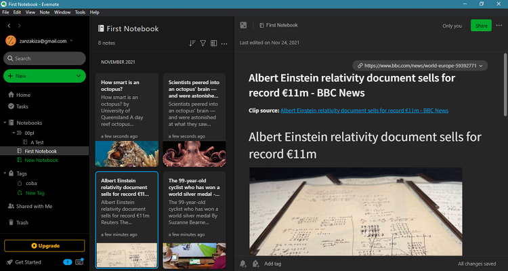Click the Einstein manuscript image
Viewport: 508px width, 271px height.
(356, 211)
